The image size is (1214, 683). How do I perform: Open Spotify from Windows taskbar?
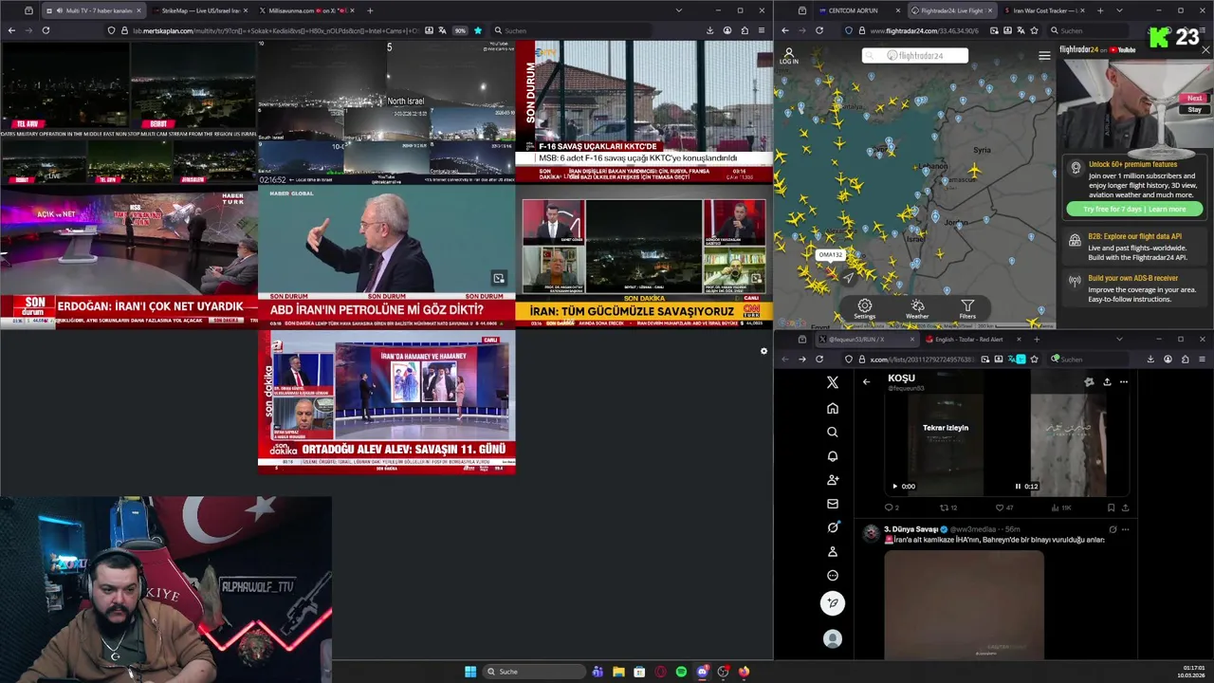pos(681,672)
